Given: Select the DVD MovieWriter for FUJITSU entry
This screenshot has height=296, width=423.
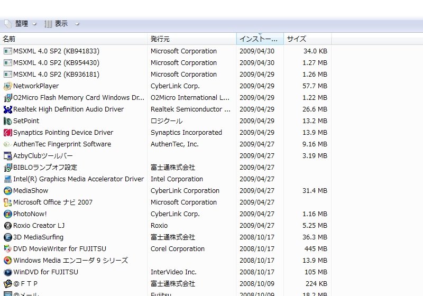Looking at the screenshot, I should 59,249.
